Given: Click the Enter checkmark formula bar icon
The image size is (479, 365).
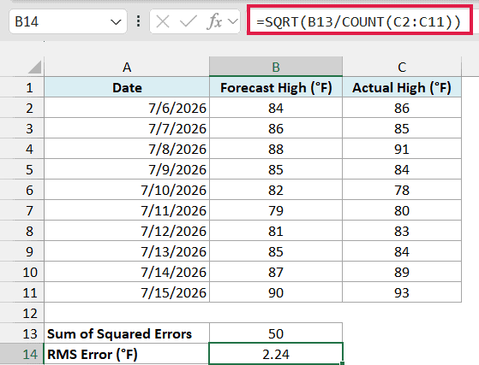Looking at the screenshot, I should pos(189,21).
